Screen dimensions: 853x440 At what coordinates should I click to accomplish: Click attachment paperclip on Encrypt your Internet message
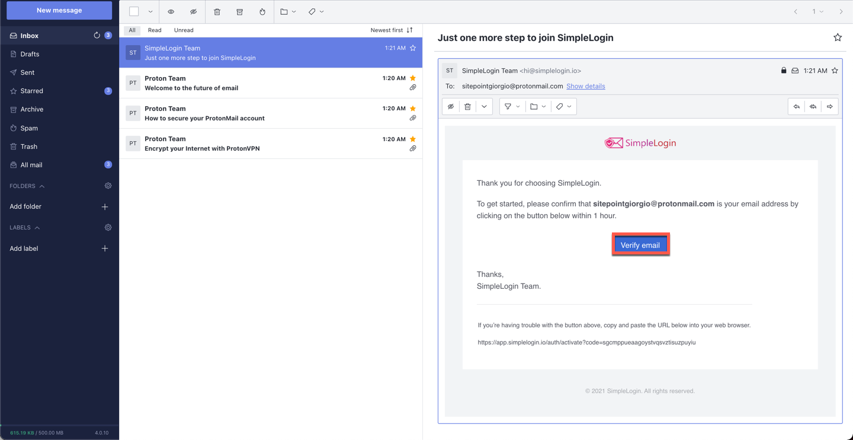[413, 148]
